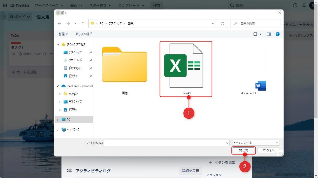Image resolution: width=318 pixels, height=178 pixels.
Task: Click 新しいフォルダー button
Action: pyautogui.click(x=84, y=34)
